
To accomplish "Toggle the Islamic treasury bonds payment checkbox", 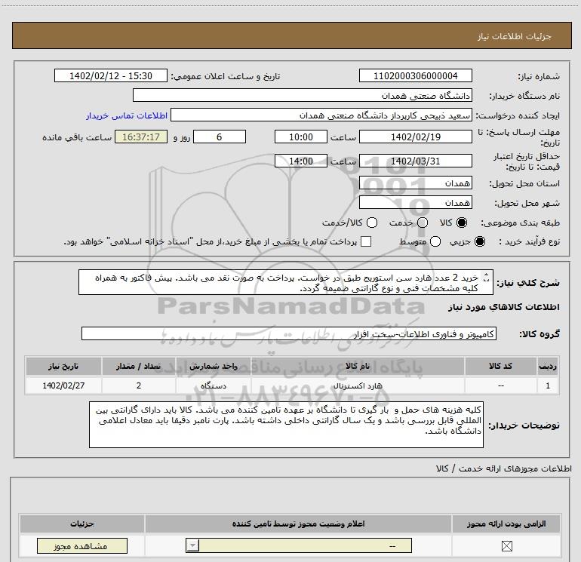I will tap(366, 242).
